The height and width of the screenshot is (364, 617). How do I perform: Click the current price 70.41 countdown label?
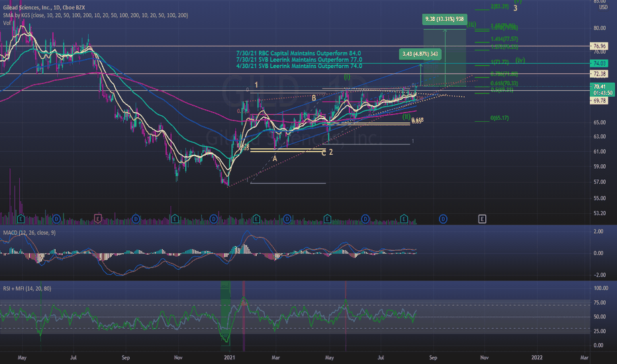[602, 90]
